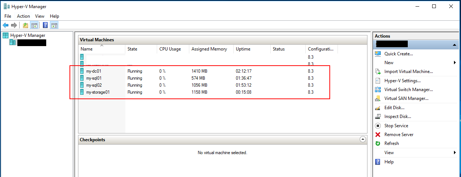Viewport: 461px width, 177px height.
Task: Click Running state in my-sql02 row
Action: [135, 85]
